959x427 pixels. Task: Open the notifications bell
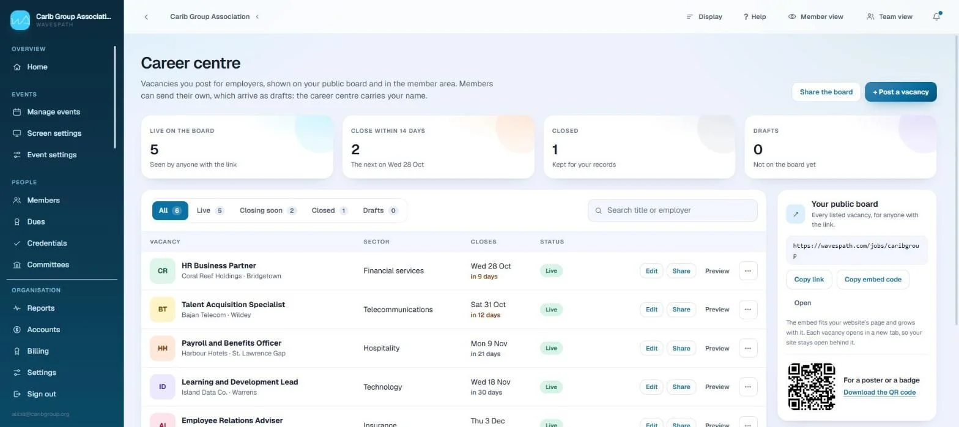point(936,17)
